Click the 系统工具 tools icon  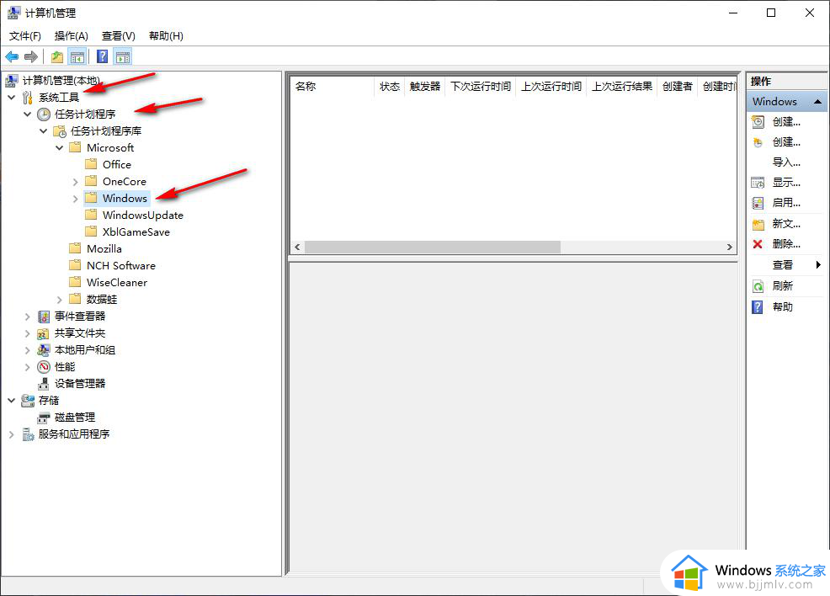pyautogui.click(x=28, y=98)
